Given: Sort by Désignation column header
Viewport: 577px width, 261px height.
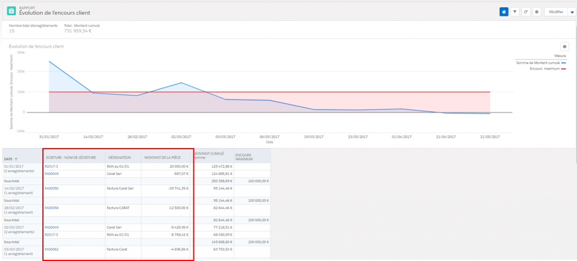Looking at the screenshot, I should [120, 157].
